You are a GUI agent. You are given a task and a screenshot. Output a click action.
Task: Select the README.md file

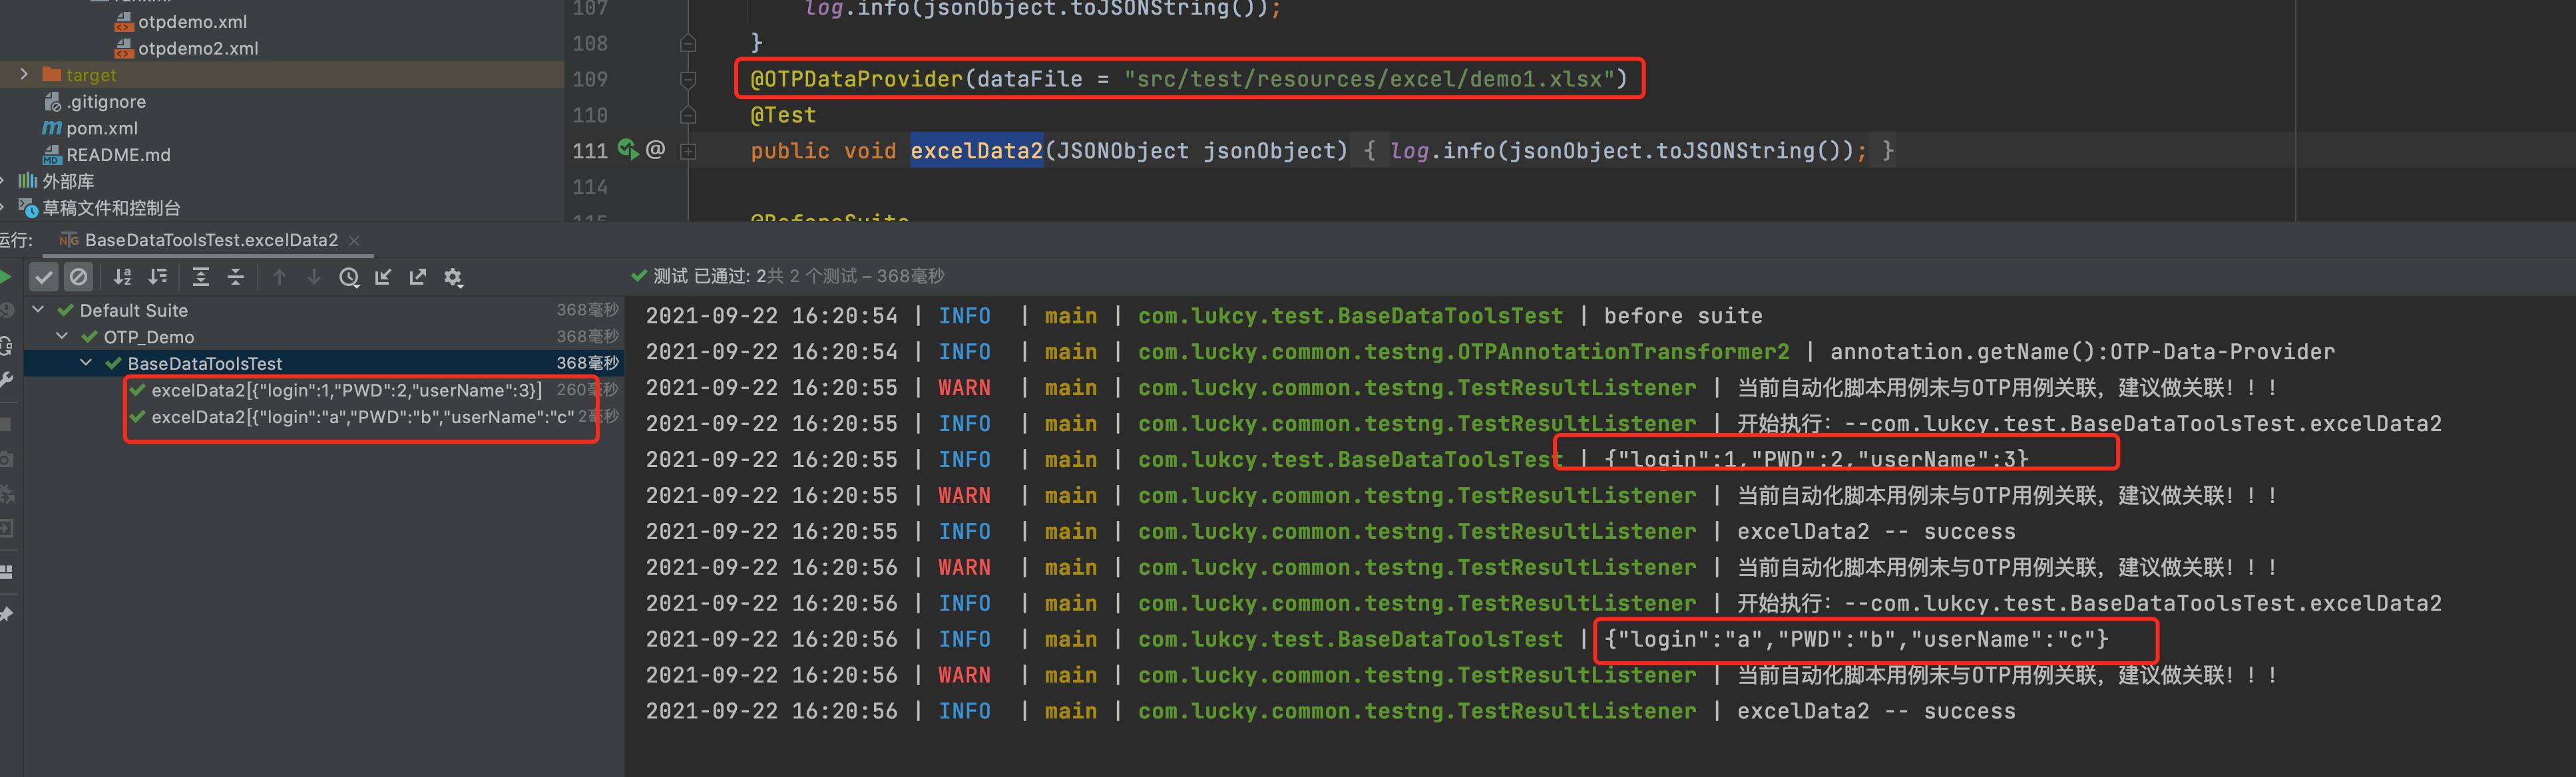[117, 155]
